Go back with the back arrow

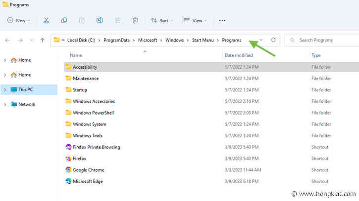click(7, 40)
